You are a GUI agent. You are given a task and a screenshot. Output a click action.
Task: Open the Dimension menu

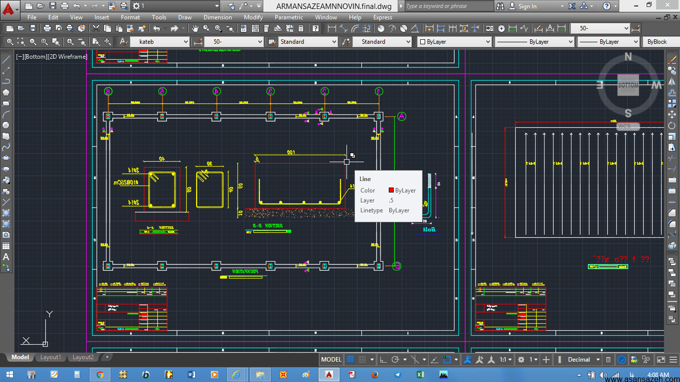point(218,17)
